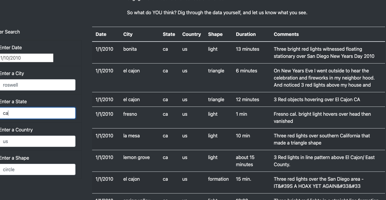This screenshot has height=200, width=386.
Task: Click the Shape column header
Action: [x=215, y=34]
